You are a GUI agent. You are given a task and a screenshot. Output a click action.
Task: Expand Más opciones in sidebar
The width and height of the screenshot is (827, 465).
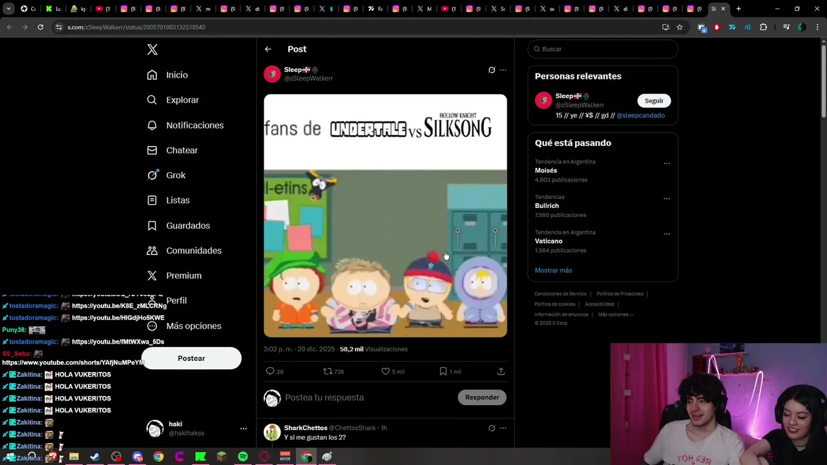[x=184, y=326]
